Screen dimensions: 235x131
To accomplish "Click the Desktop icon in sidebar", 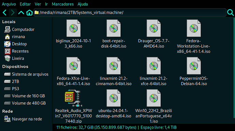I will pyautogui.click(x=7, y=44).
